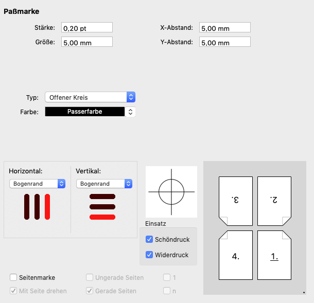Select upside-down page 3 in the preview
The image size is (314, 303).
point(236,201)
